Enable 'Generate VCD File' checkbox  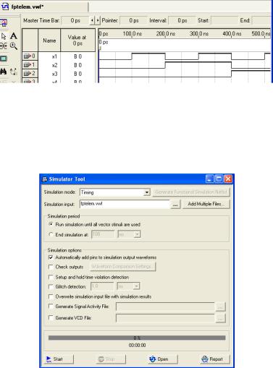pyautogui.click(x=51, y=317)
